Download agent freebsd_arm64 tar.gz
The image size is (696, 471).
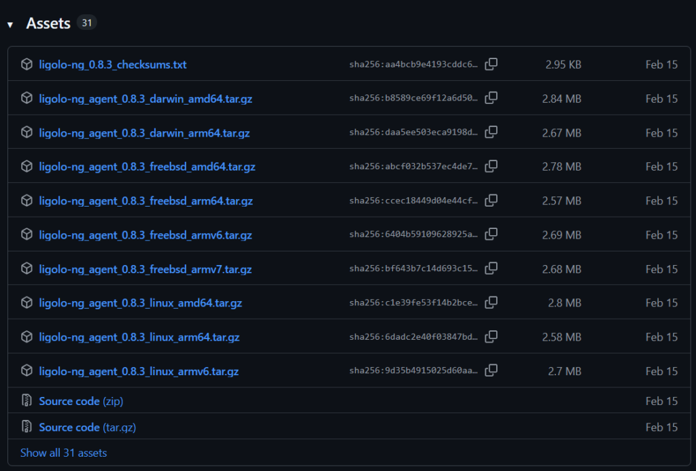(146, 200)
